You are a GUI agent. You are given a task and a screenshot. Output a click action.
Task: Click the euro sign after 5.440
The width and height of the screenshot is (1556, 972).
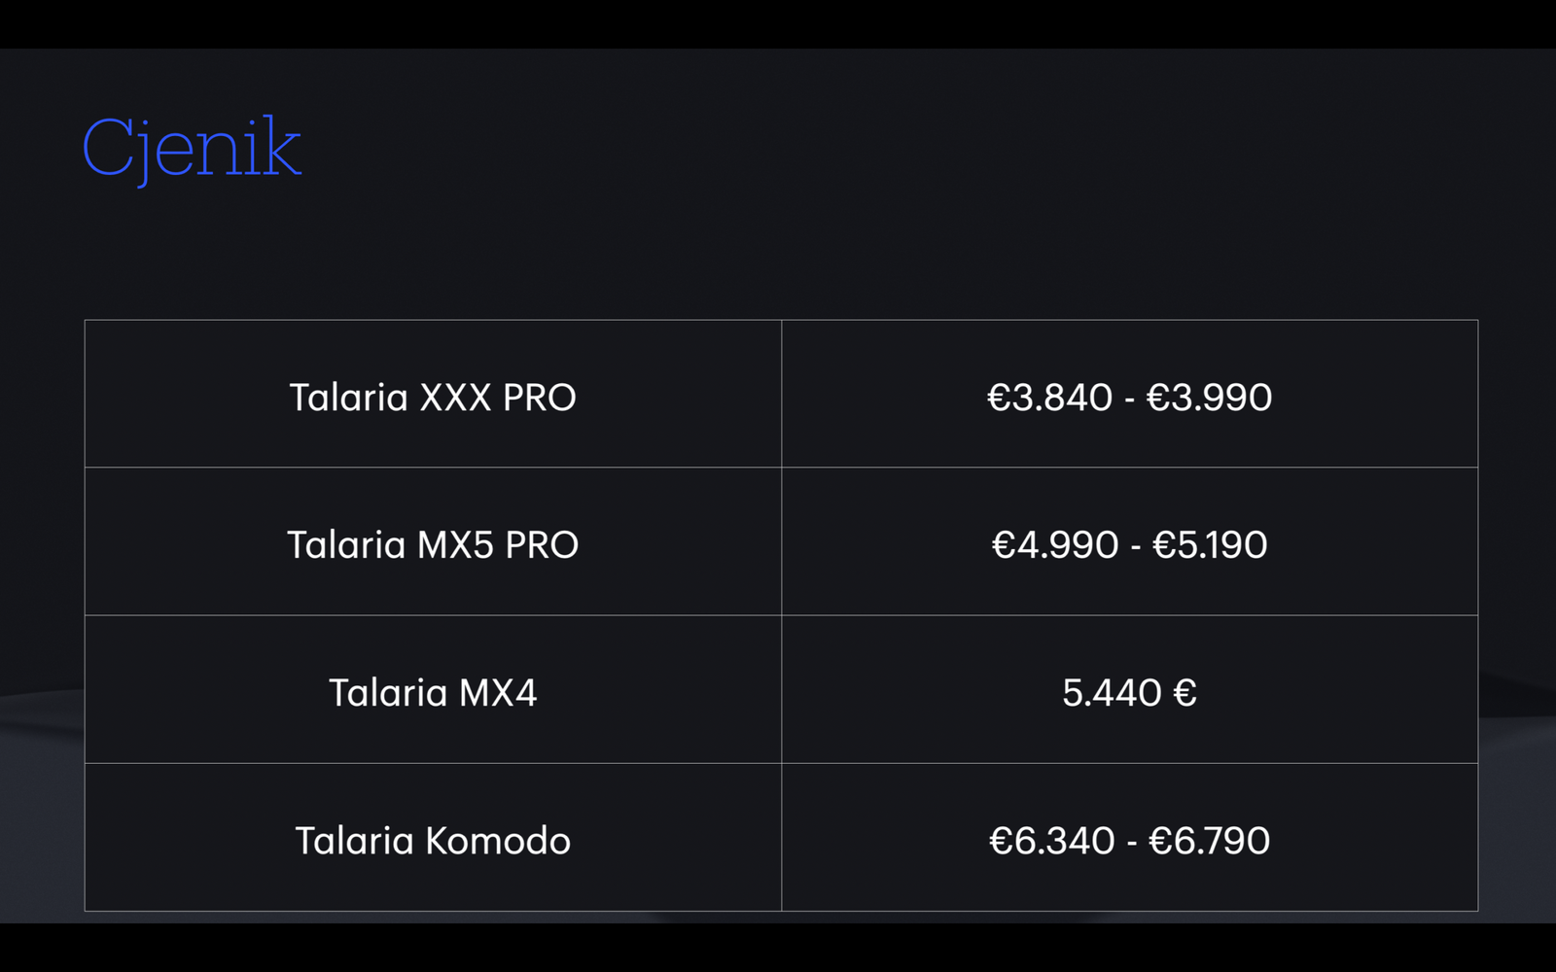[x=1185, y=693]
